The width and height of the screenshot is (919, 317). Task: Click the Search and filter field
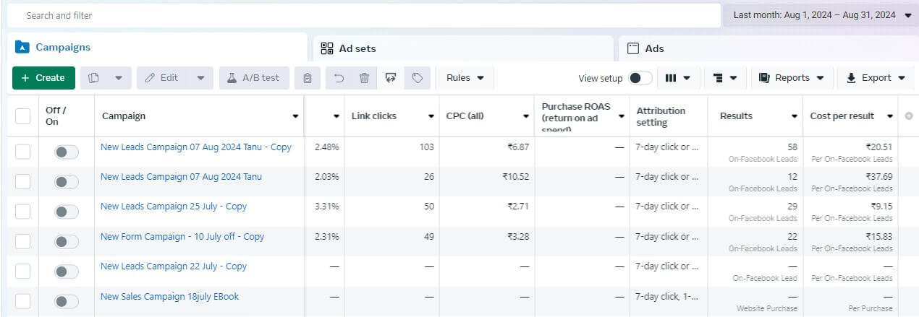[362, 15]
